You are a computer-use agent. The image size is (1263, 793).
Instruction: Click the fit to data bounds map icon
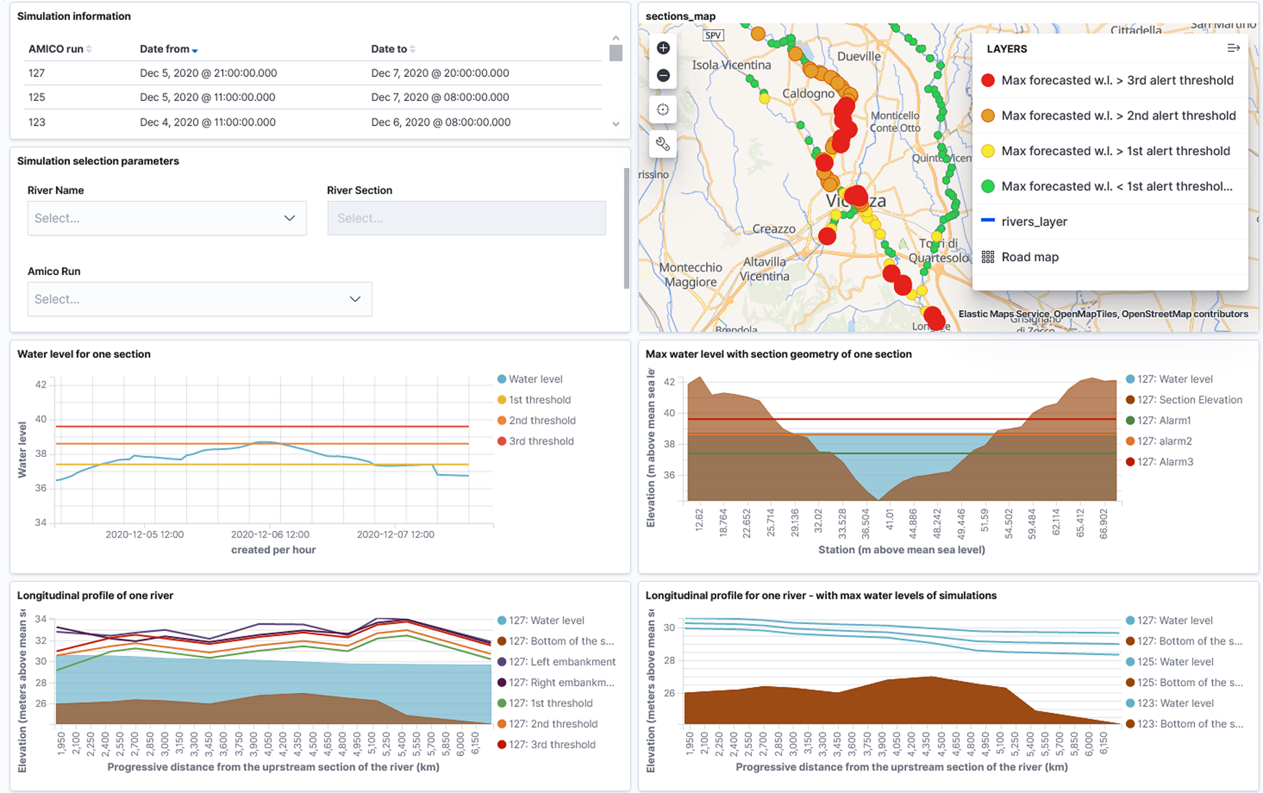click(x=663, y=109)
